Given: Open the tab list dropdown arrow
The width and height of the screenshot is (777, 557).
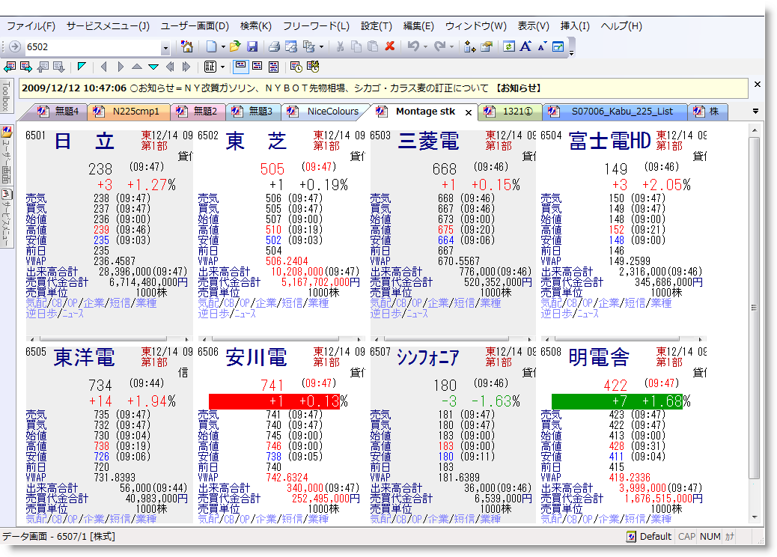Looking at the screenshot, I should (x=756, y=112).
